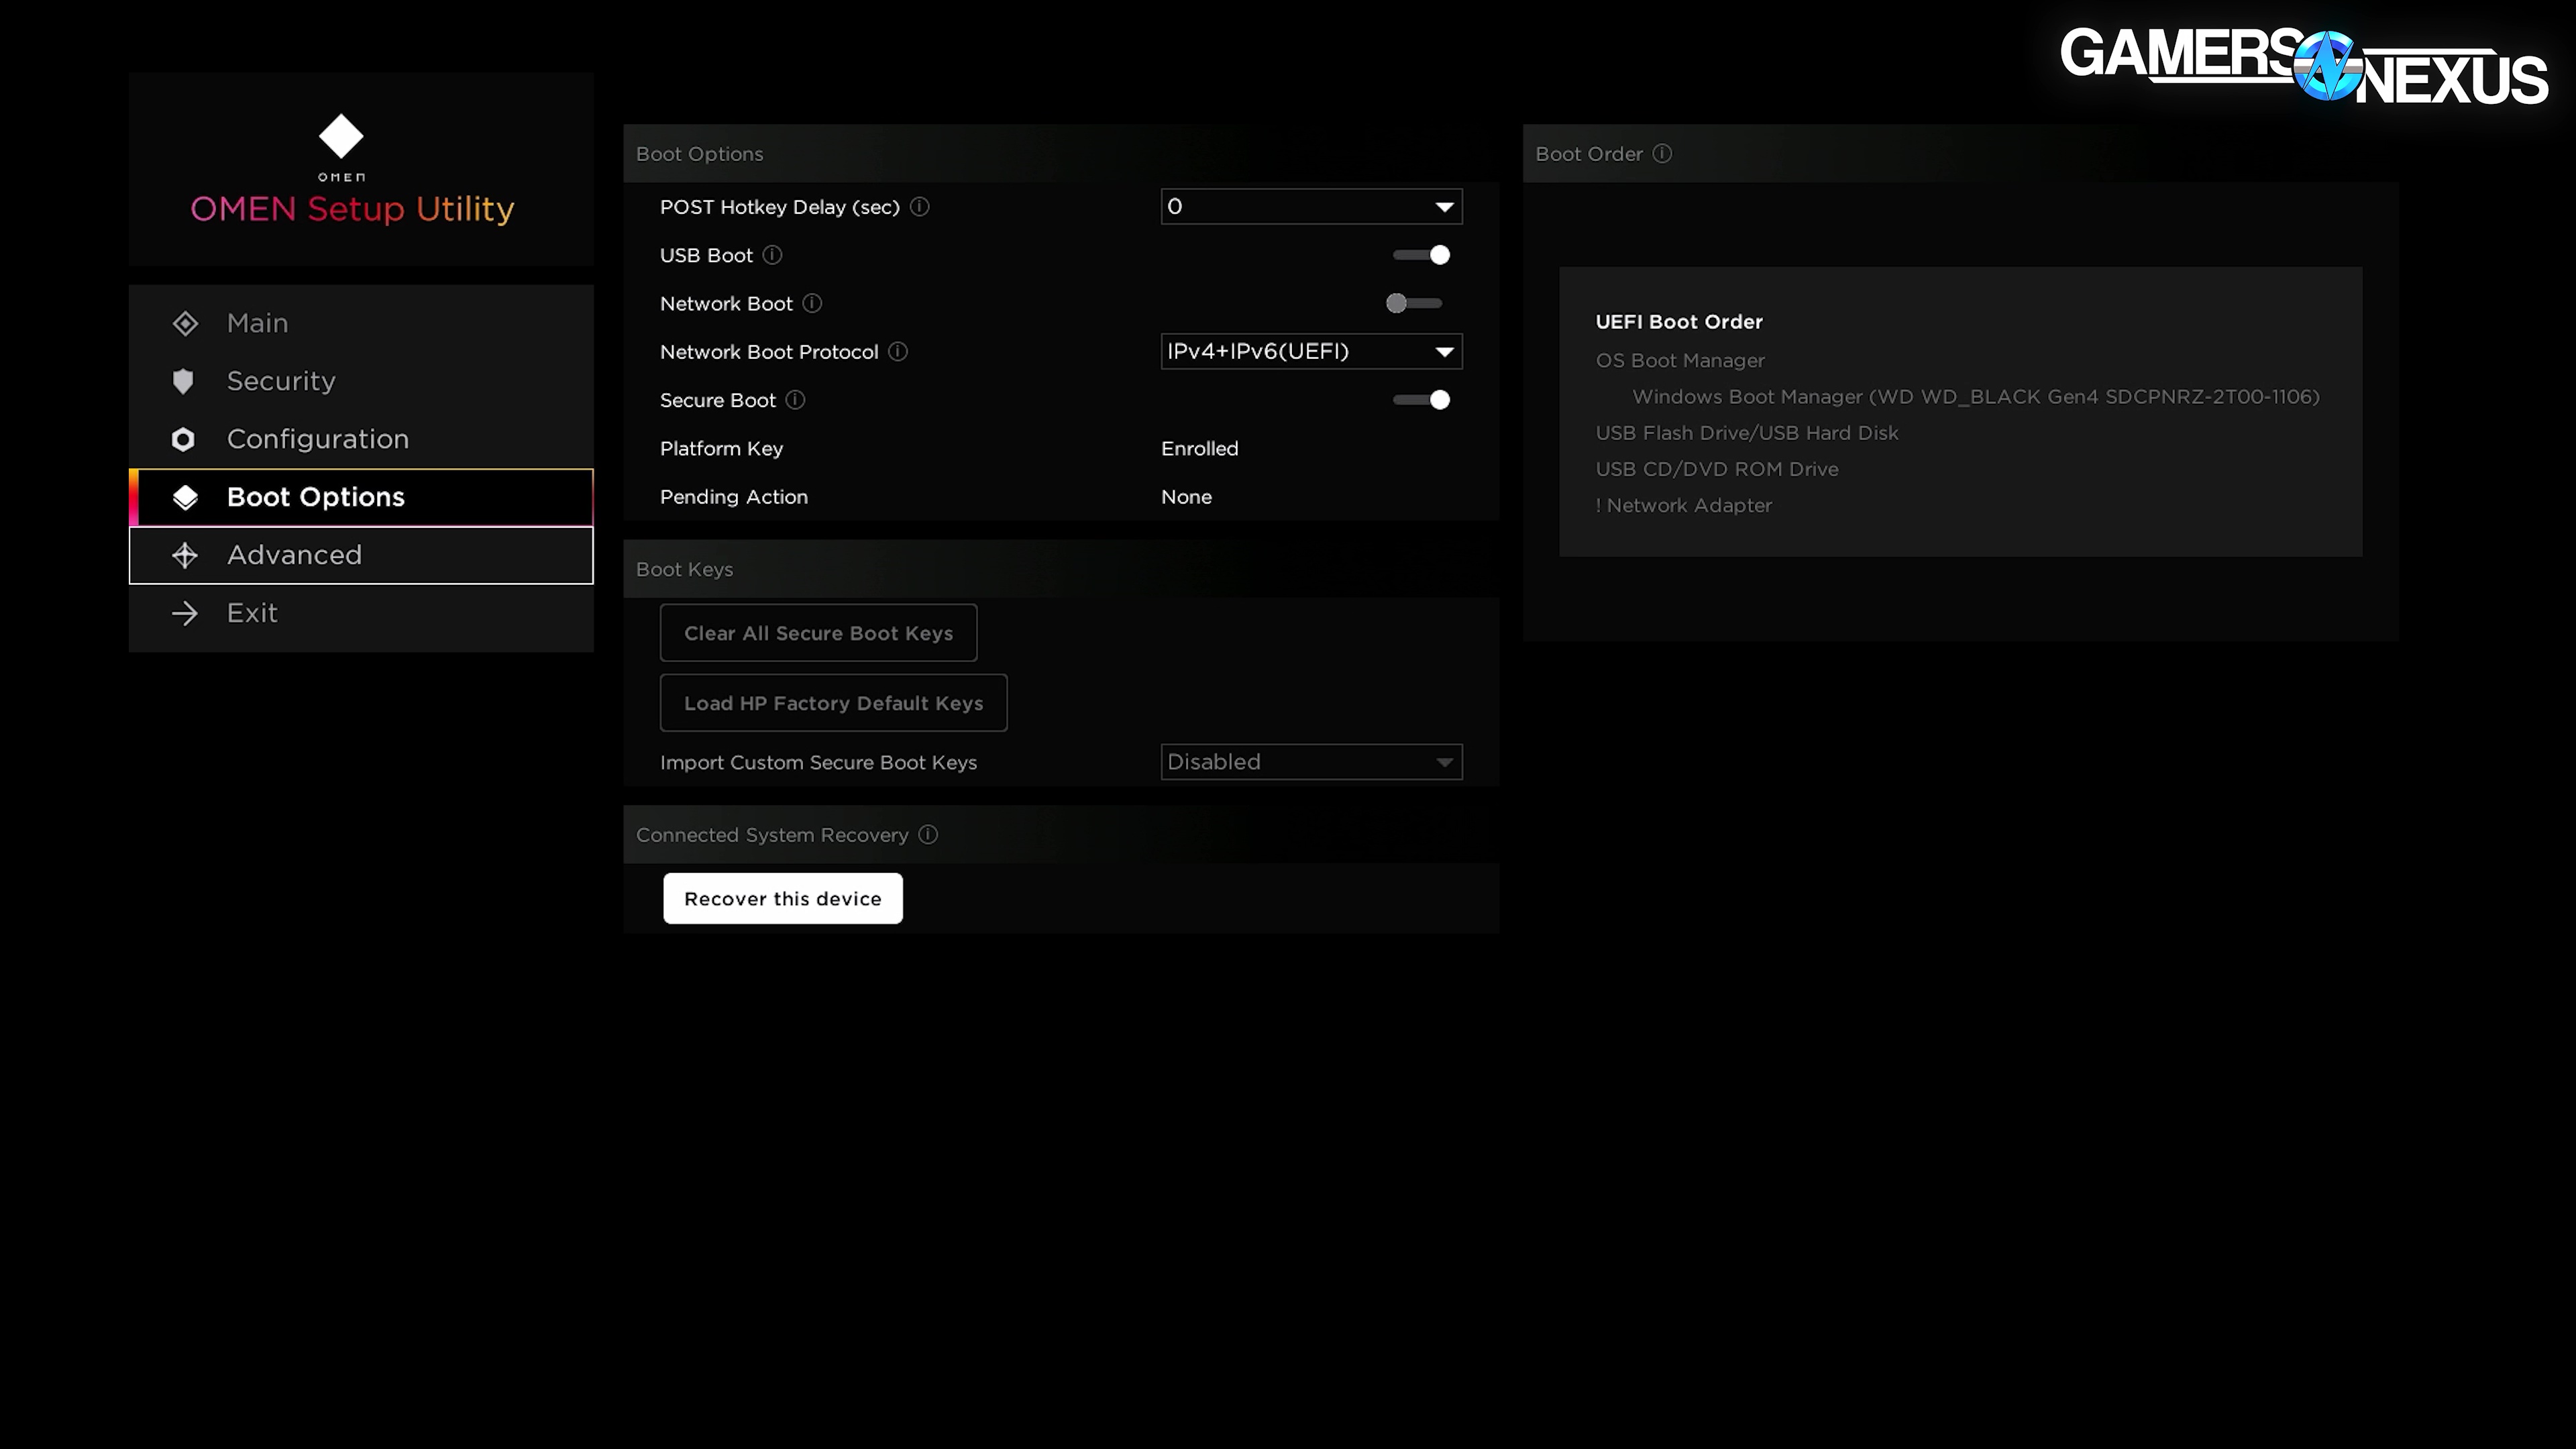Viewport: 2576px width, 1449px height.
Task: Select the Windows Boot Manager entry
Action: (x=1976, y=396)
